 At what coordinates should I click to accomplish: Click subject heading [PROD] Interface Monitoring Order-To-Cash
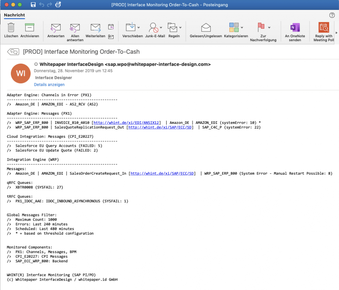pyautogui.click(x=81, y=52)
